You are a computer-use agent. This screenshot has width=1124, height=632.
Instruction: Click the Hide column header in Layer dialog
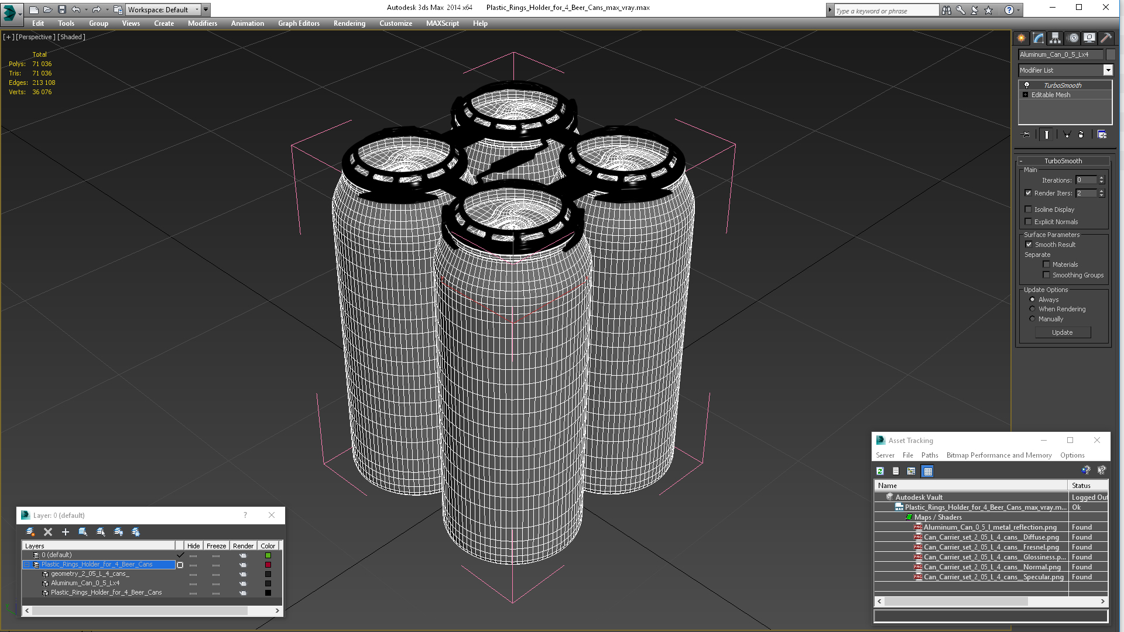coord(193,545)
